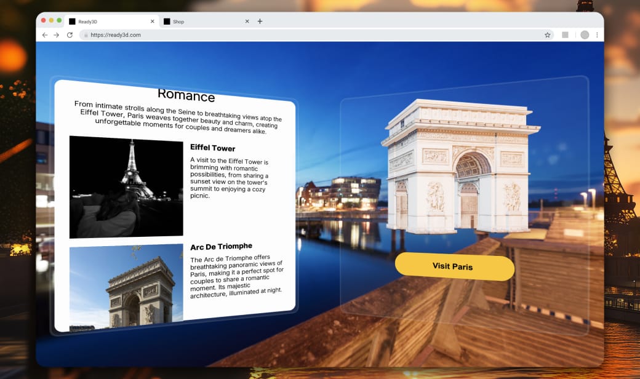Open the three-dot browser menu

click(598, 35)
